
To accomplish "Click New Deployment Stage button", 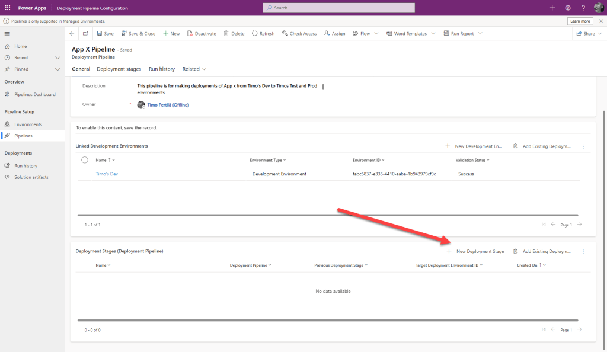I will click(x=475, y=251).
